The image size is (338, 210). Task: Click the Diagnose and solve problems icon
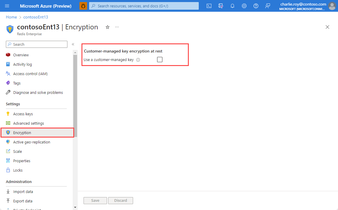pyautogui.click(x=8, y=92)
